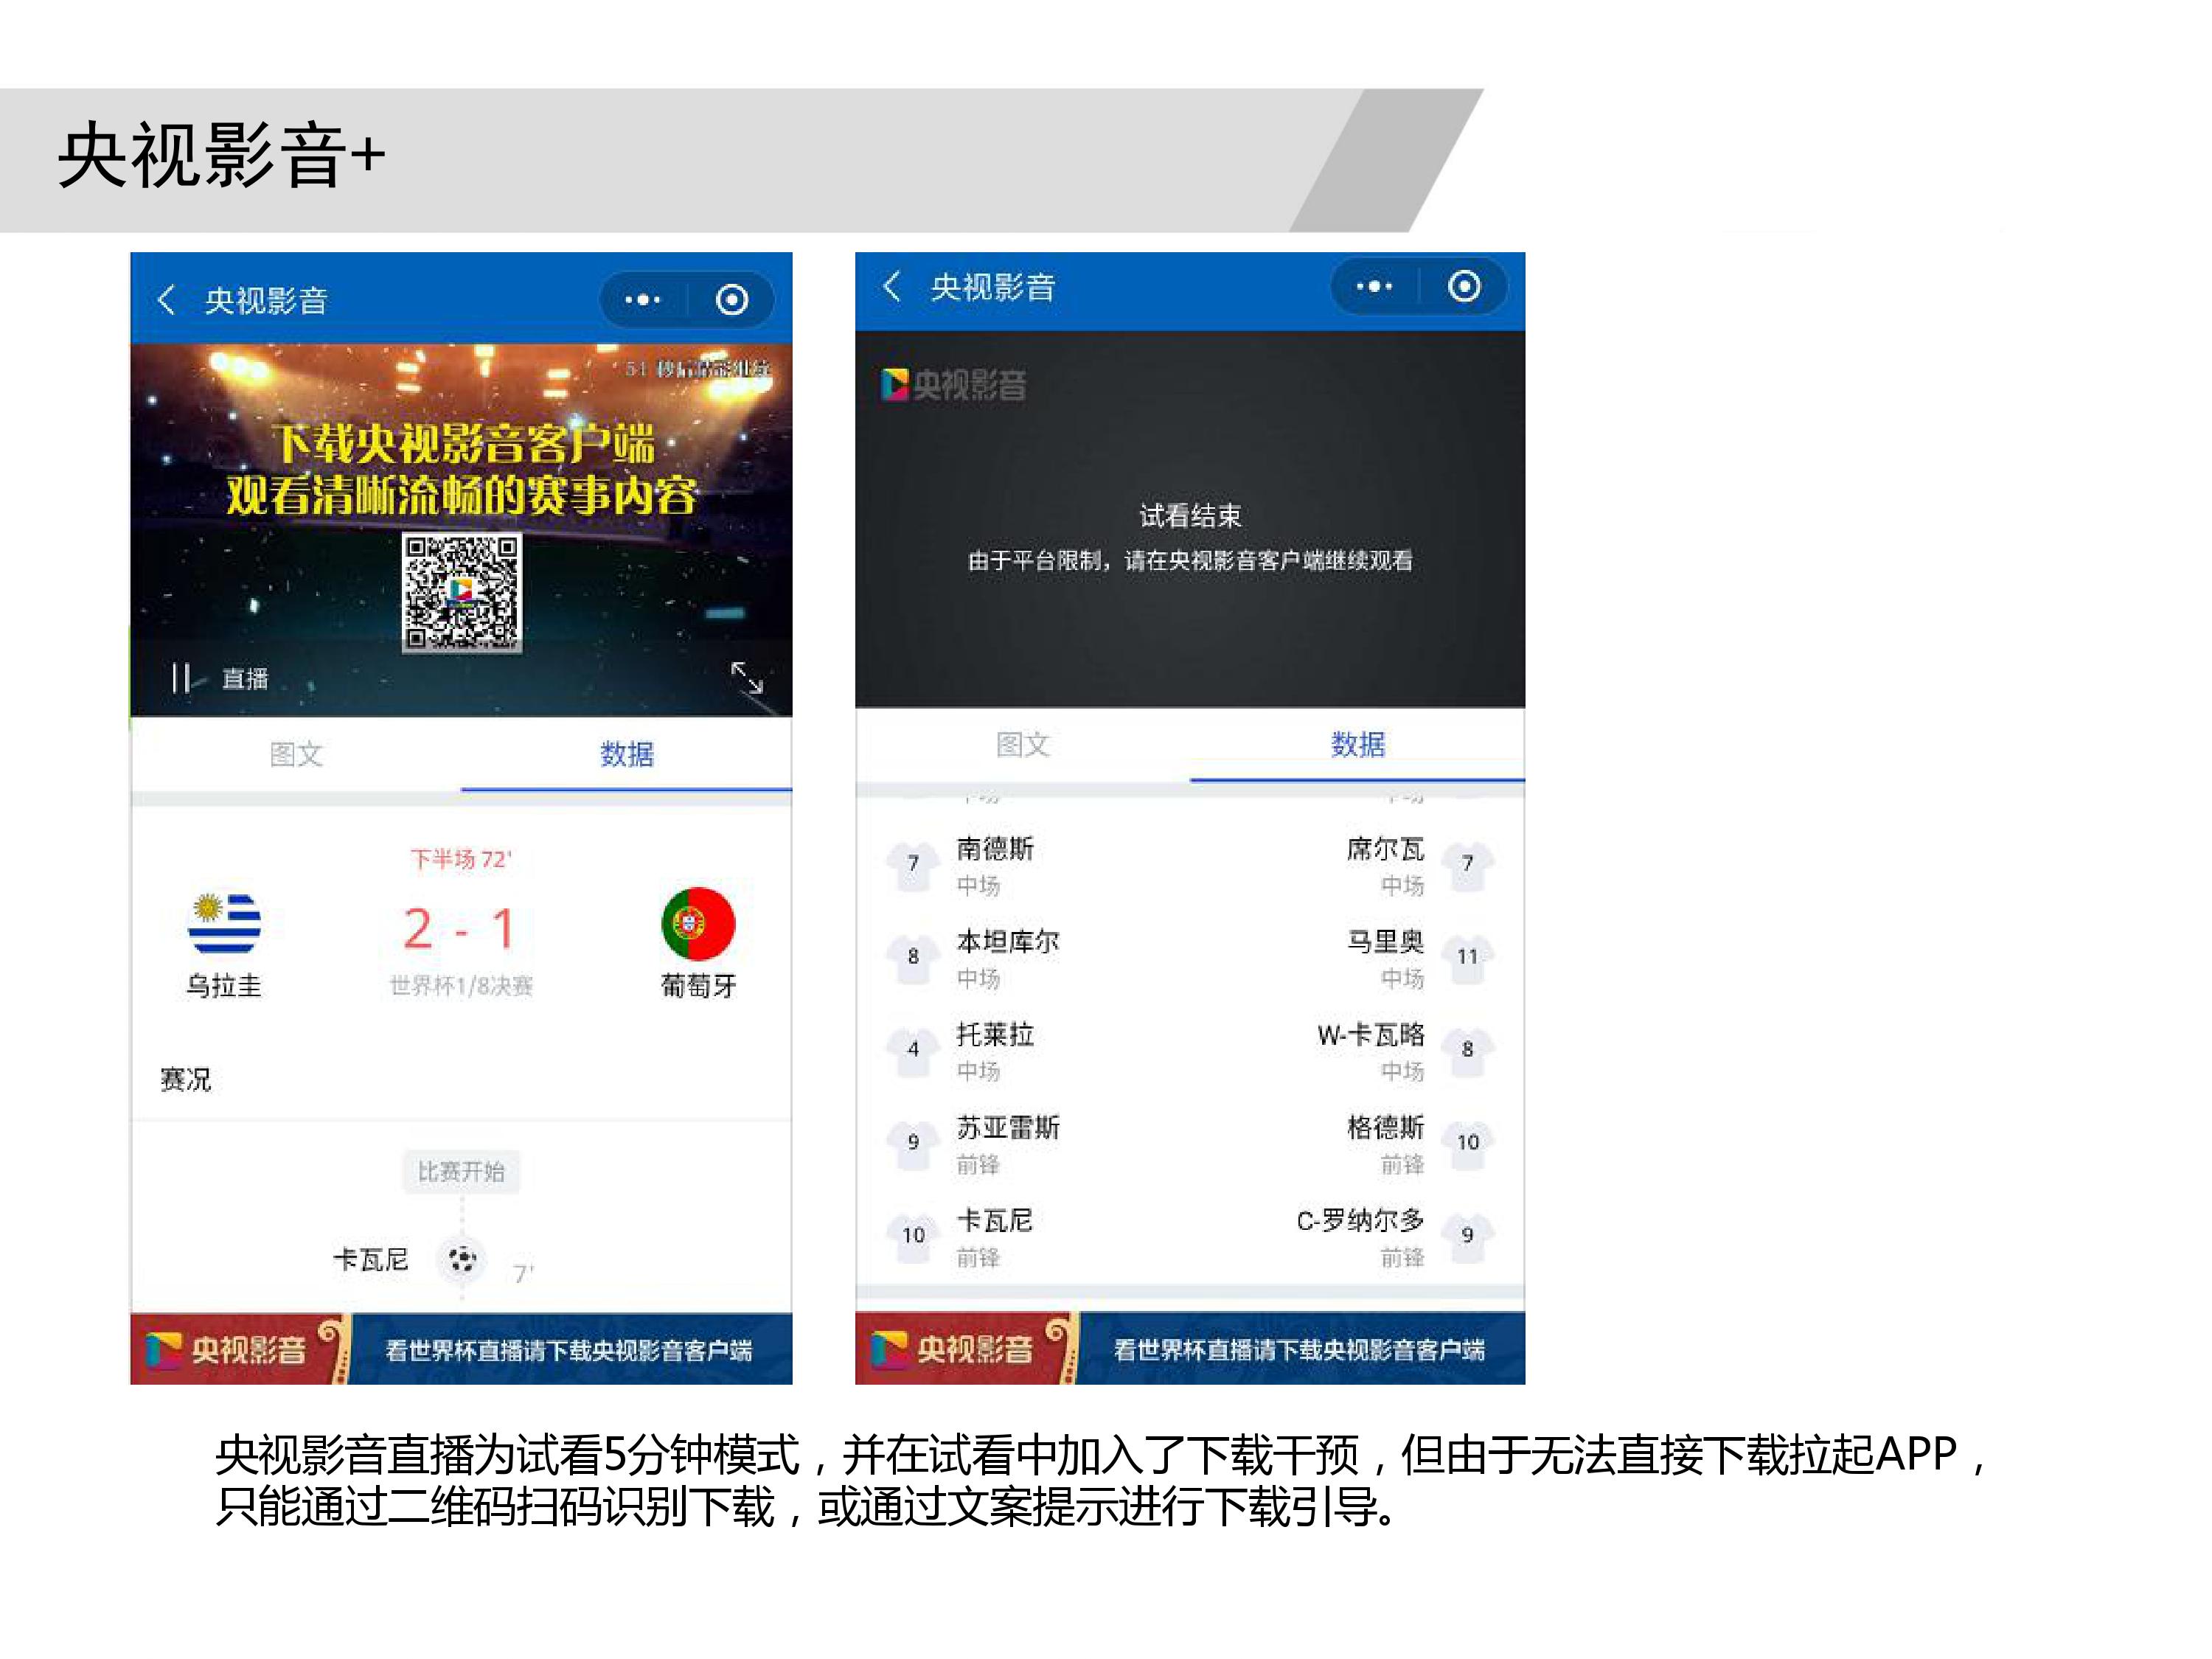Click 卡瓦尼 goal scorer in timeline

[x=371, y=1259]
